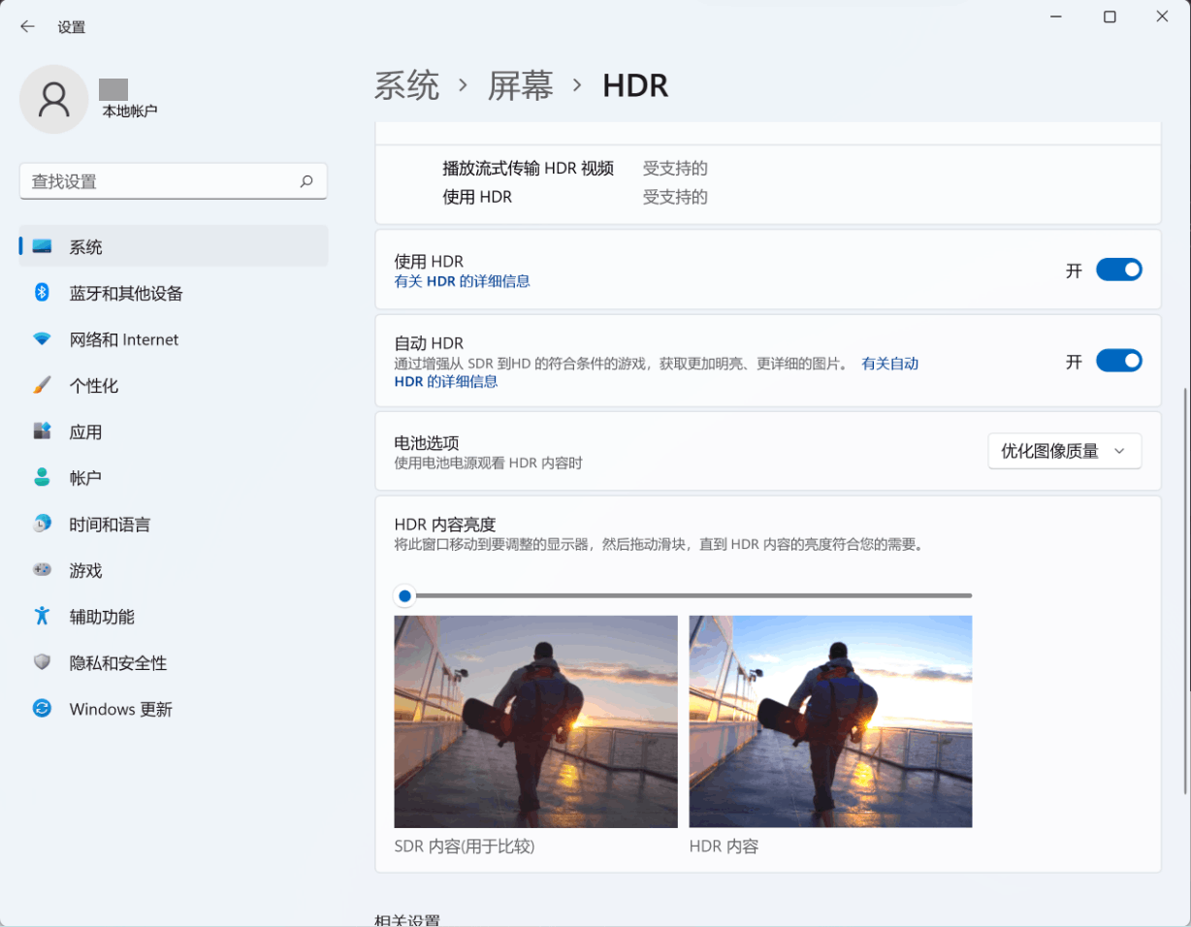
Task: Click the 隐私和安全性 shield icon
Action: (42, 662)
